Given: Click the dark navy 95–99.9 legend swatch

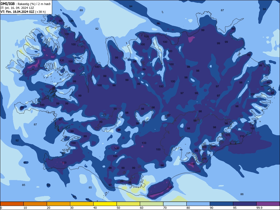Looking at the screenshot, I should [245, 204].
